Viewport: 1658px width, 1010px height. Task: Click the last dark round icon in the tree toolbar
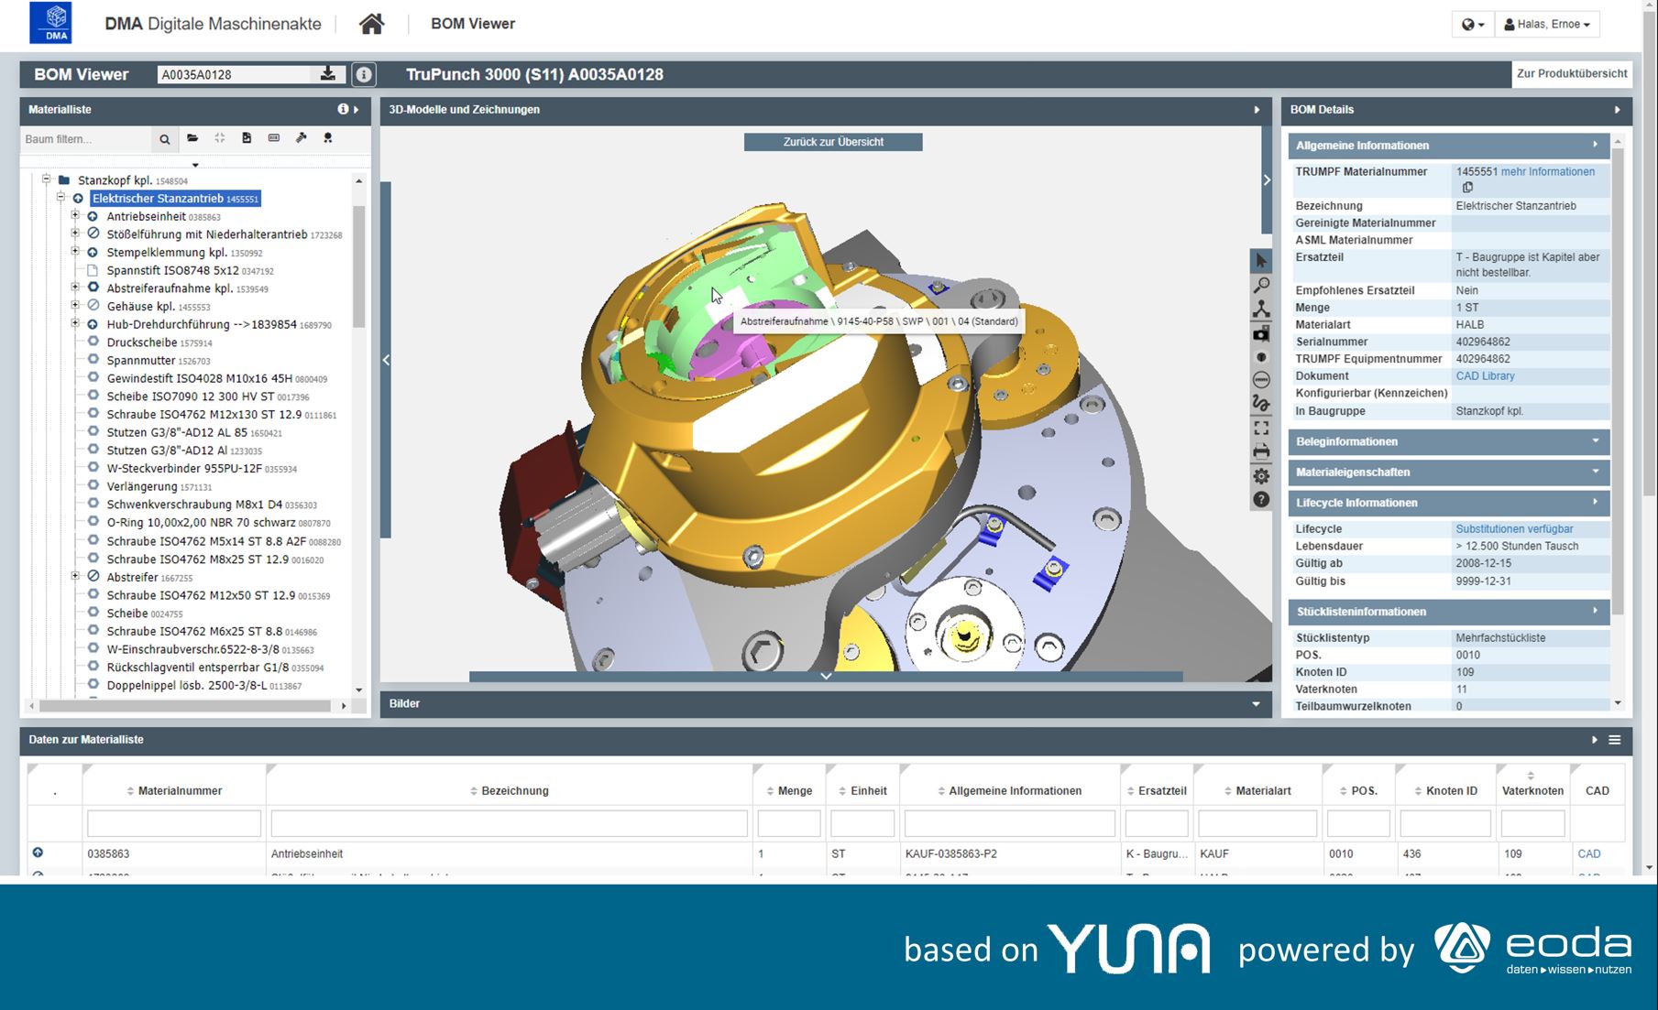pyautogui.click(x=328, y=138)
